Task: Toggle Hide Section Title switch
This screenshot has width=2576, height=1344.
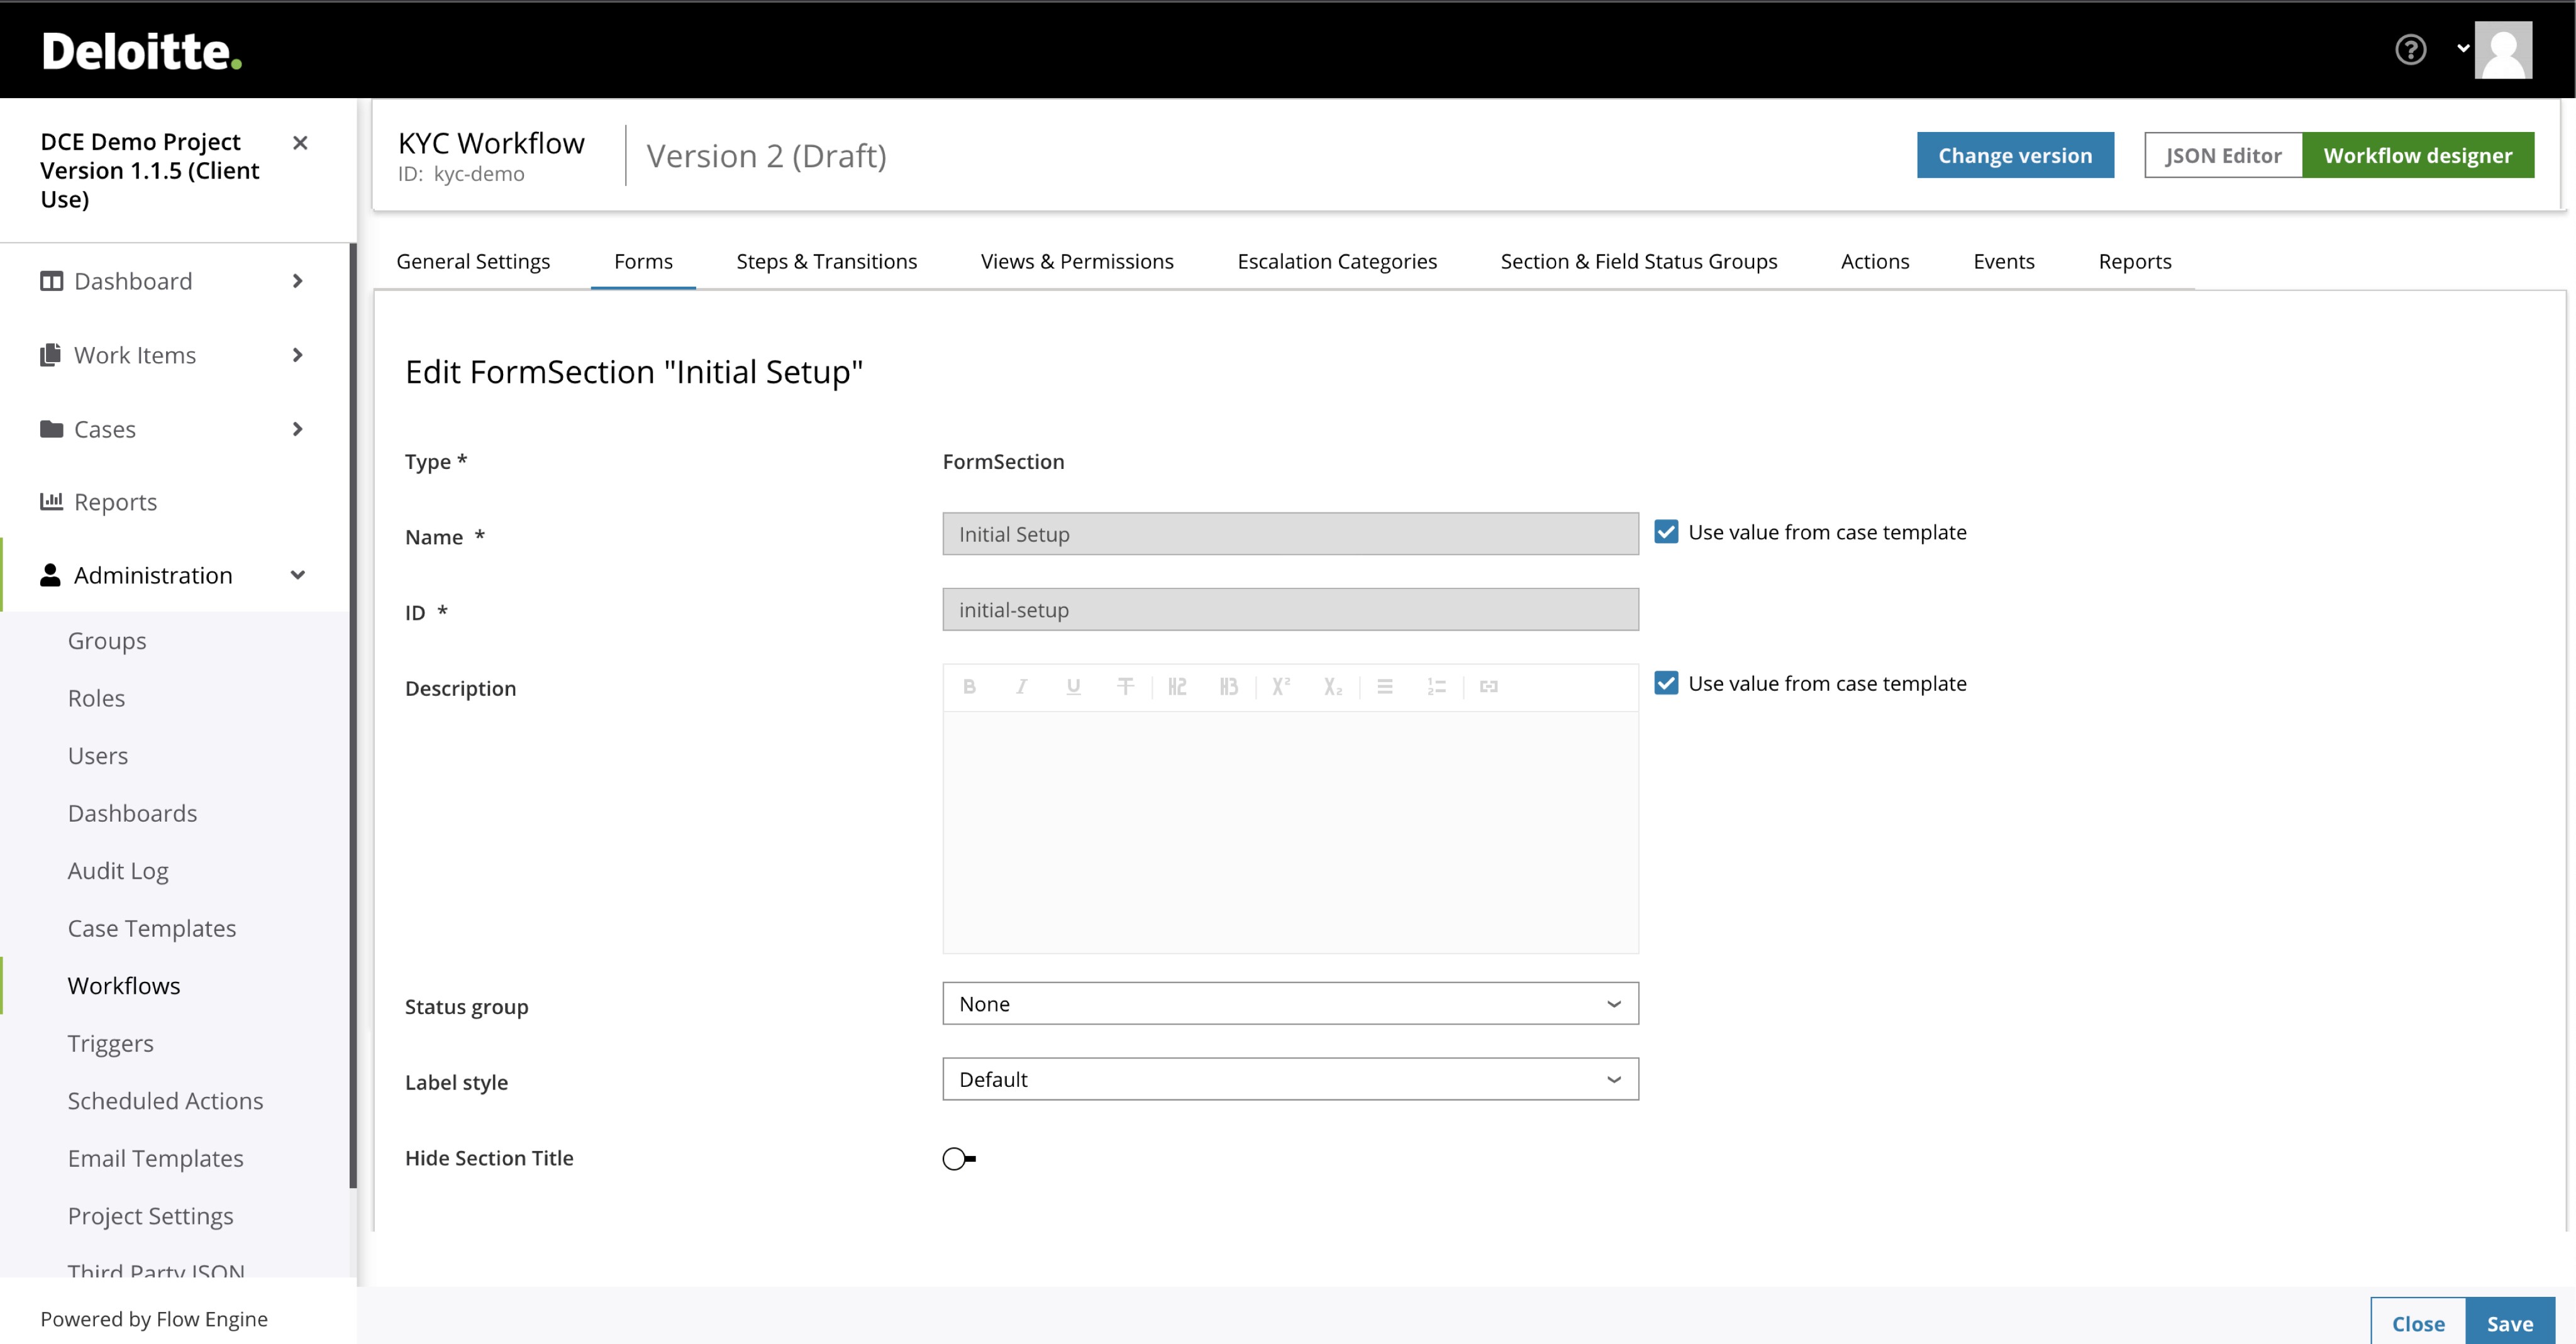Action: [958, 1158]
